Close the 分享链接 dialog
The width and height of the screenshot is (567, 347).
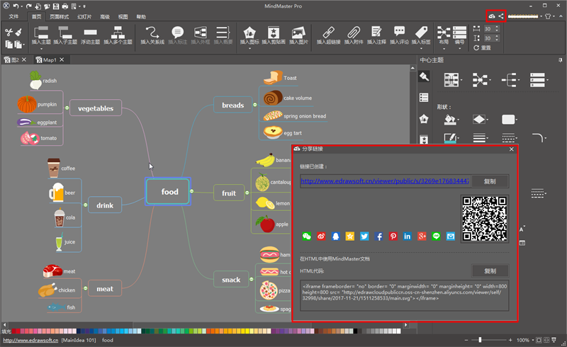[x=511, y=149]
